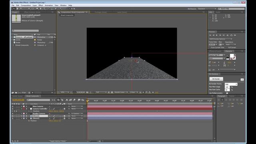Image resolution: width=256 pixels, height=144 pixels.
Task: Select the Rectangle shape tool
Action: [37, 9]
